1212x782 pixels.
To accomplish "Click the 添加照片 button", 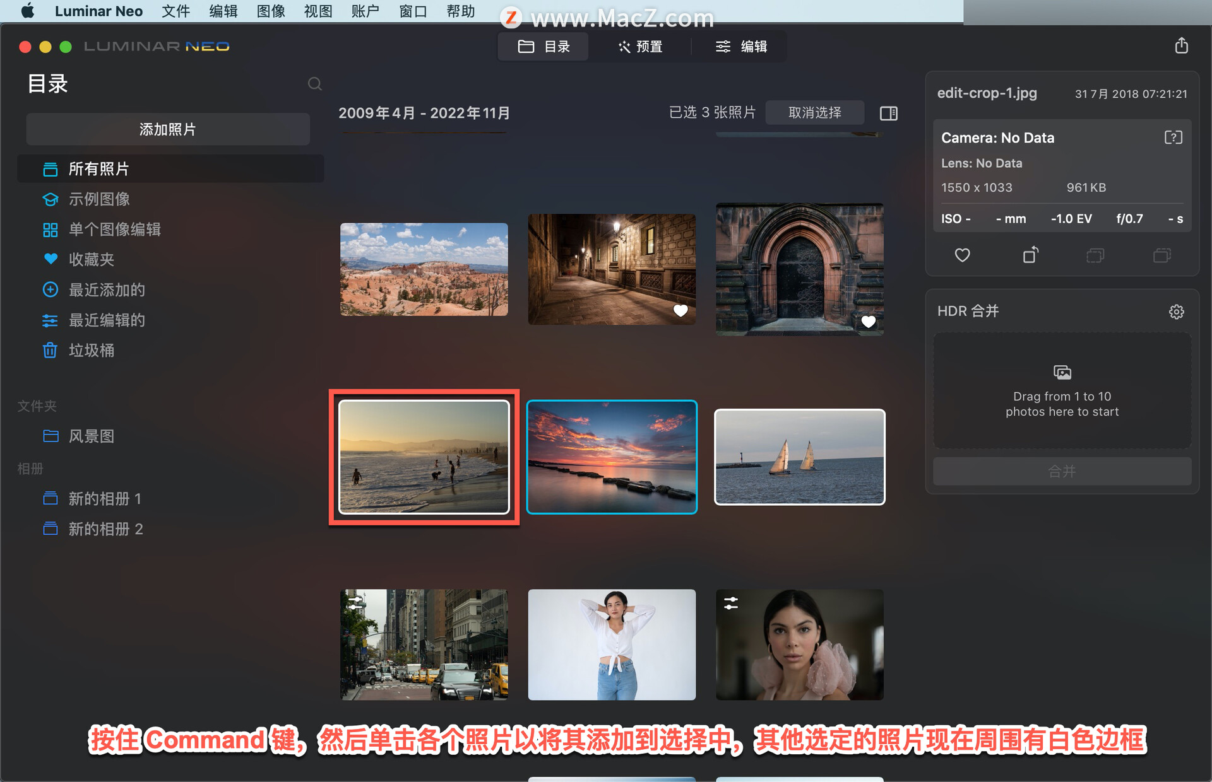I will pyautogui.click(x=168, y=129).
